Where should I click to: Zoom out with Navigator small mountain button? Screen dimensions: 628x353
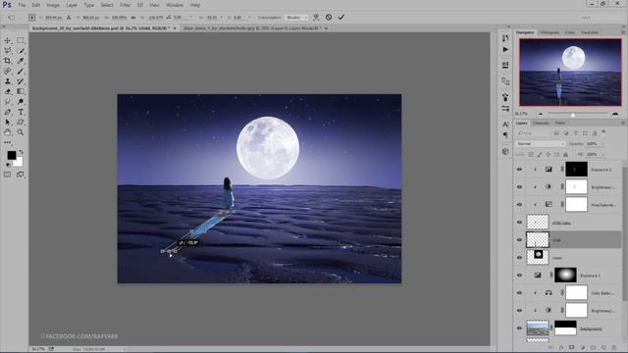tap(541, 114)
